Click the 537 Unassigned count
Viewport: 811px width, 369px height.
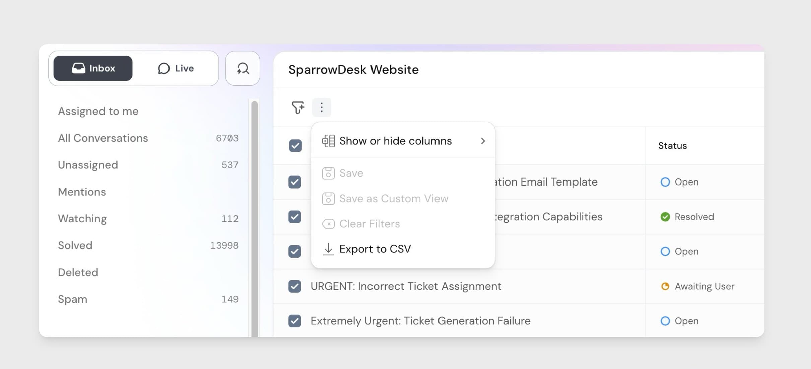(230, 165)
